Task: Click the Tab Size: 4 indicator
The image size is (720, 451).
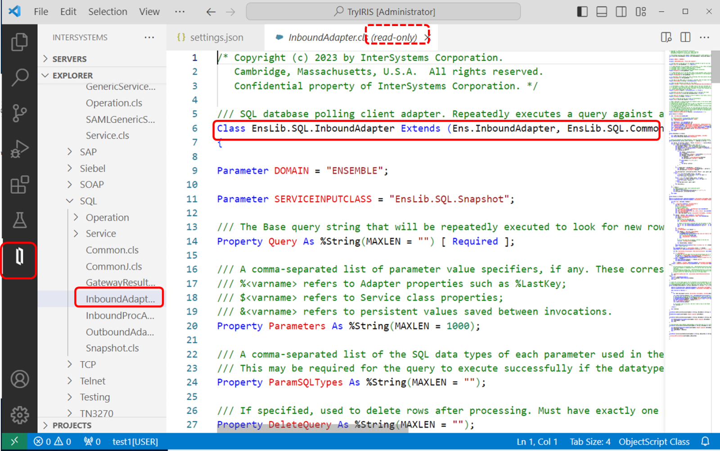Action: pos(590,442)
